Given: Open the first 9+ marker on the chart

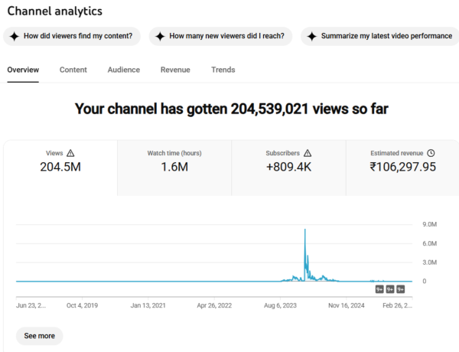Looking at the screenshot, I should 379,289.
